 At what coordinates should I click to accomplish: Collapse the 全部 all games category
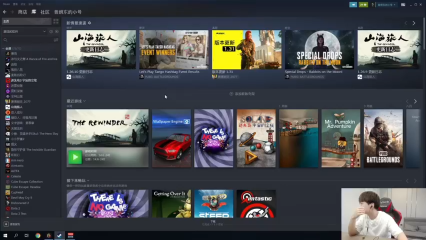pyautogui.click(x=3, y=49)
